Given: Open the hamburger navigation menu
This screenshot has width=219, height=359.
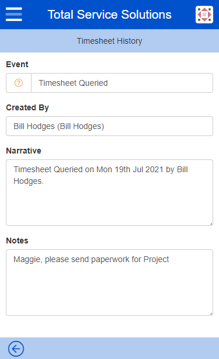Looking at the screenshot, I should point(14,14).
